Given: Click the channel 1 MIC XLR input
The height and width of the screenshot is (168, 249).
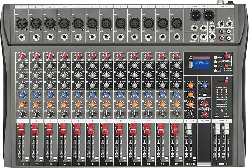Looking at the screenshot, I should click(22, 24).
